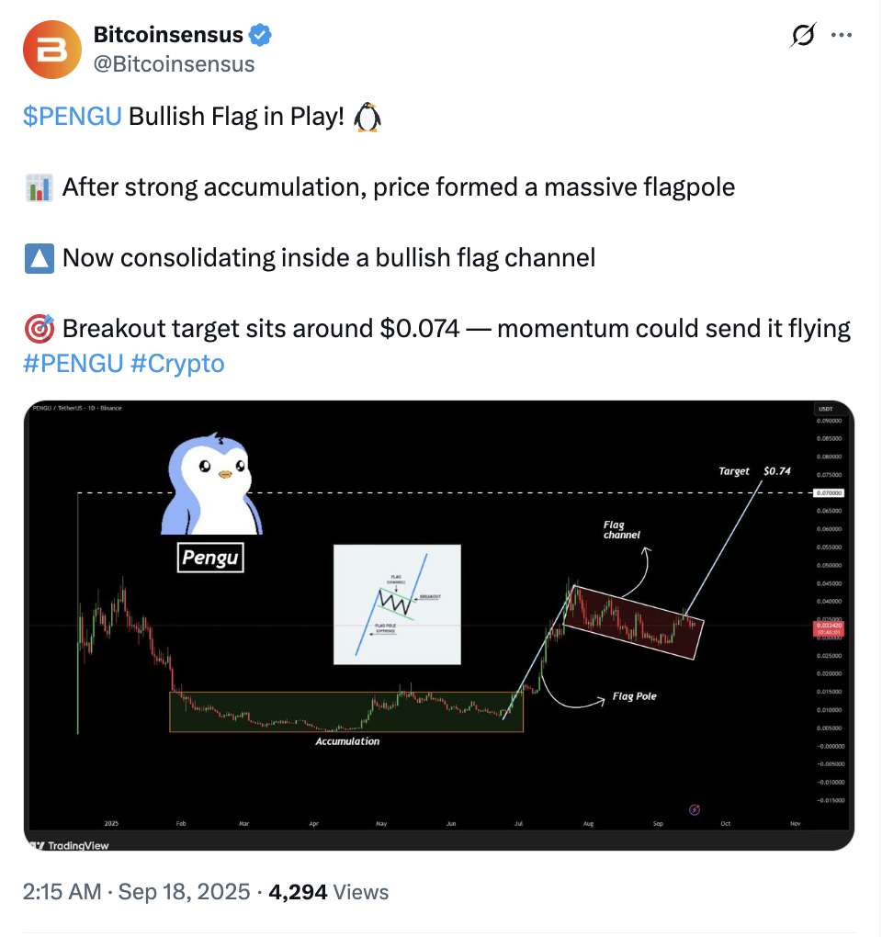The image size is (882, 937).
Task: Click the red current price tag on chart
Action: point(828,628)
